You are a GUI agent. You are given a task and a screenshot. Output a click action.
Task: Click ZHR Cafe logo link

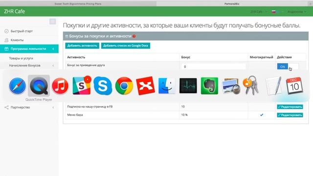pos(14,11)
